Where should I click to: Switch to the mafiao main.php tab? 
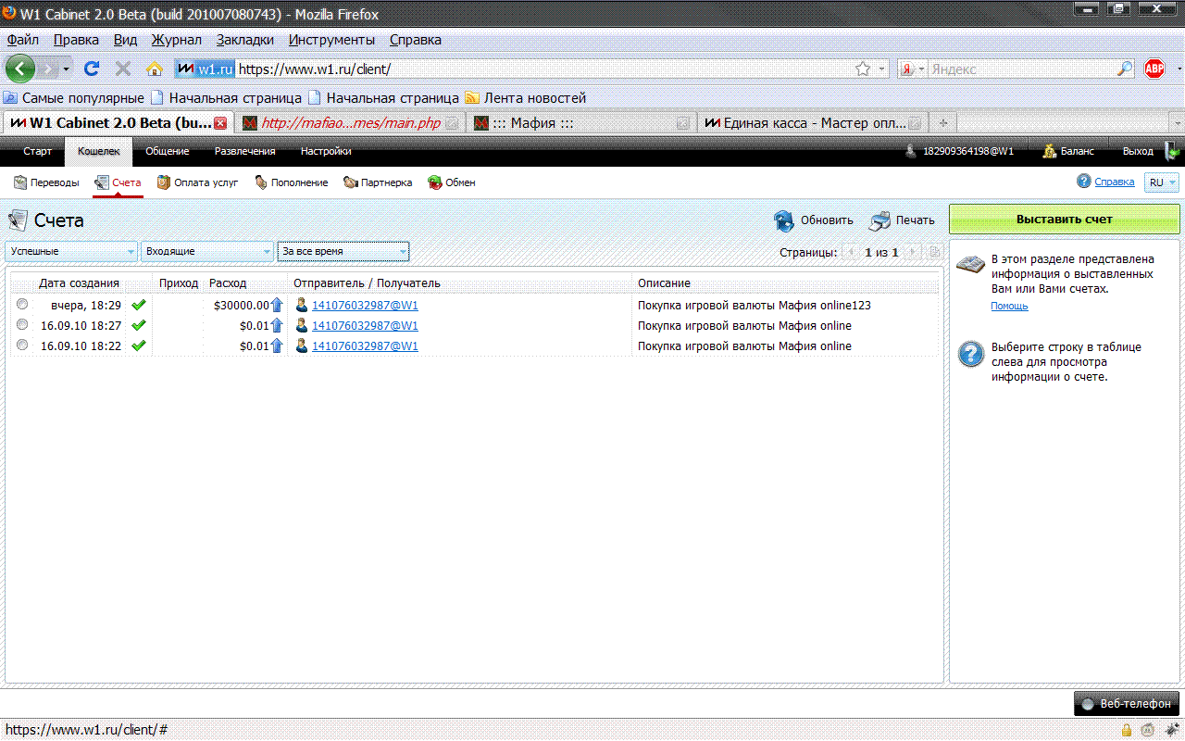350,123
